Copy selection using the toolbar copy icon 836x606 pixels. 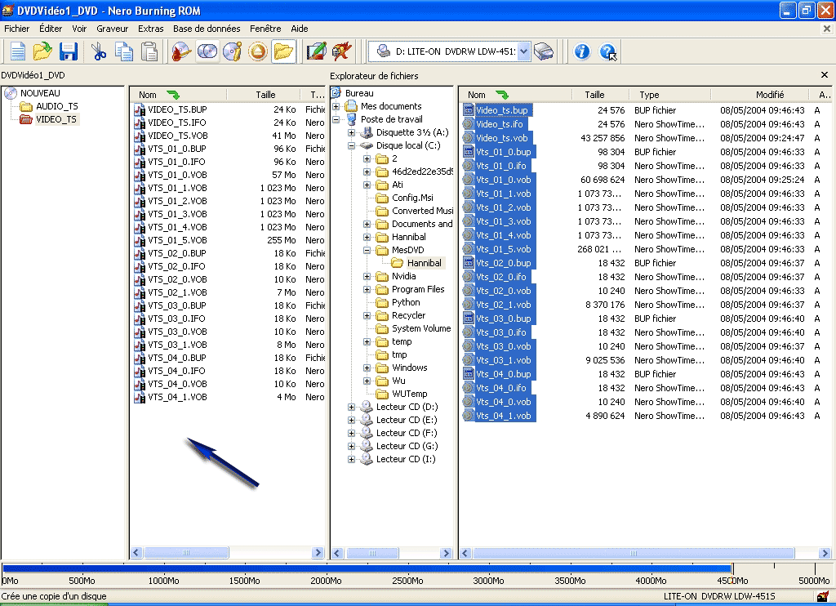pyautogui.click(x=124, y=51)
